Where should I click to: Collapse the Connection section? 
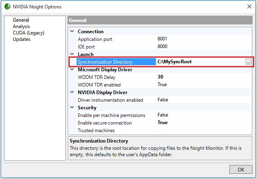(72, 32)
